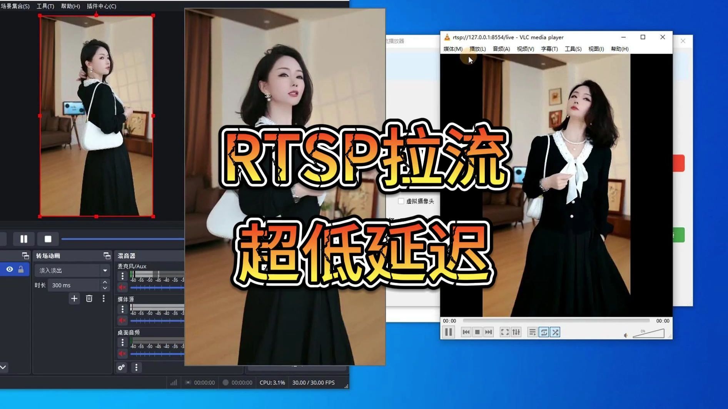Delete transition with trash icon

click(x=89, y=298)
